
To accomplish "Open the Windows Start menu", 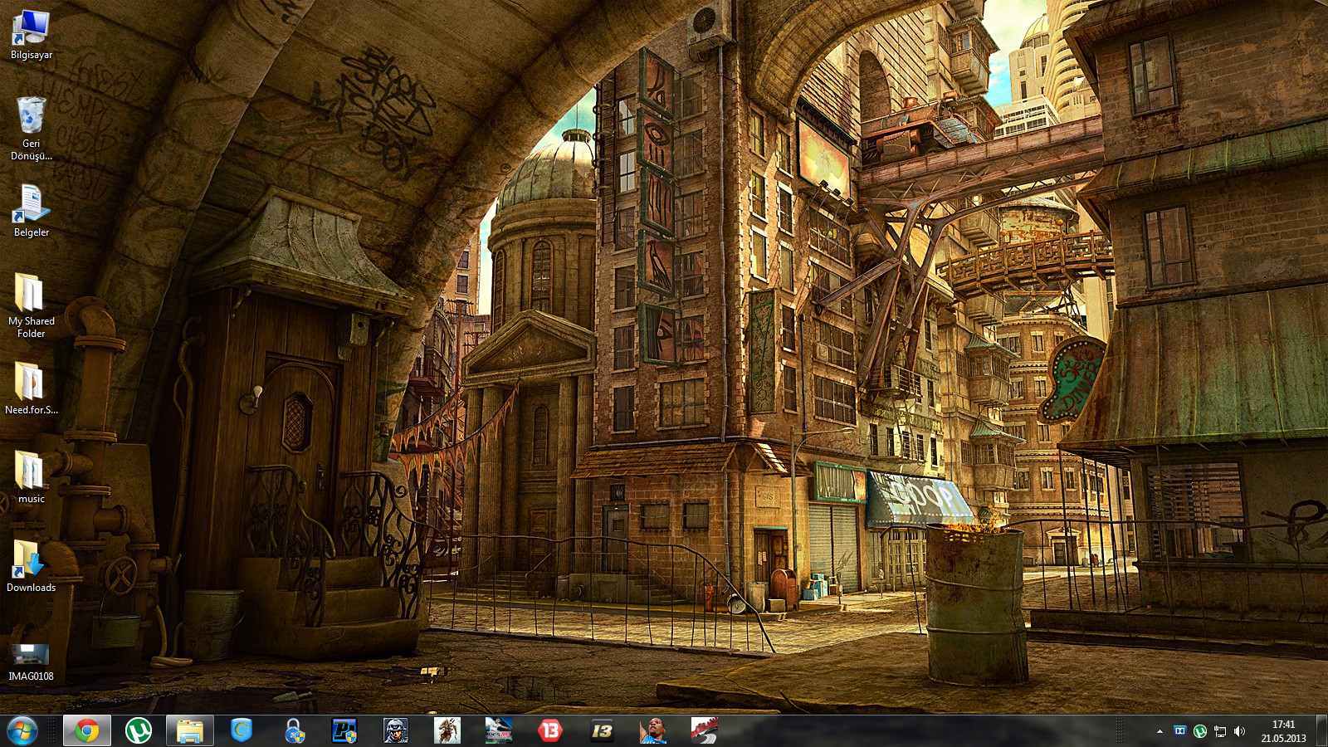I will tap(22, 731).
